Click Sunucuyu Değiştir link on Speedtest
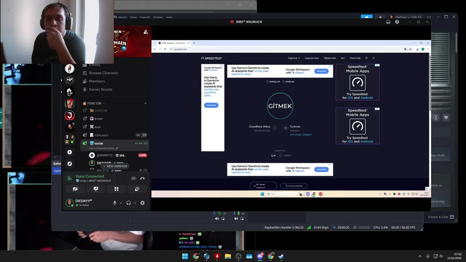This screenshot has height=262, width=466. point(301,135)
